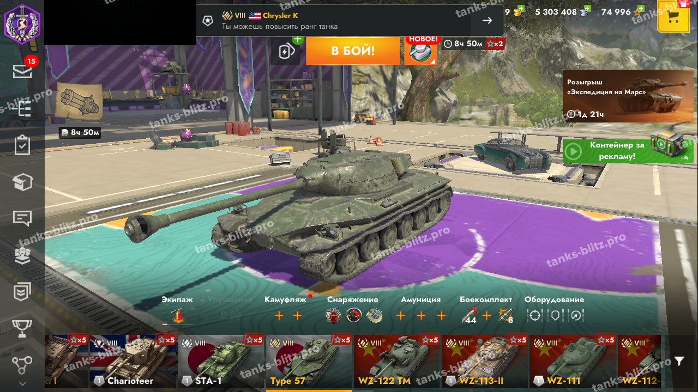Add a shell type in Боекомплект
Viewport: 698px width, 392px height.
click(487, 316)
